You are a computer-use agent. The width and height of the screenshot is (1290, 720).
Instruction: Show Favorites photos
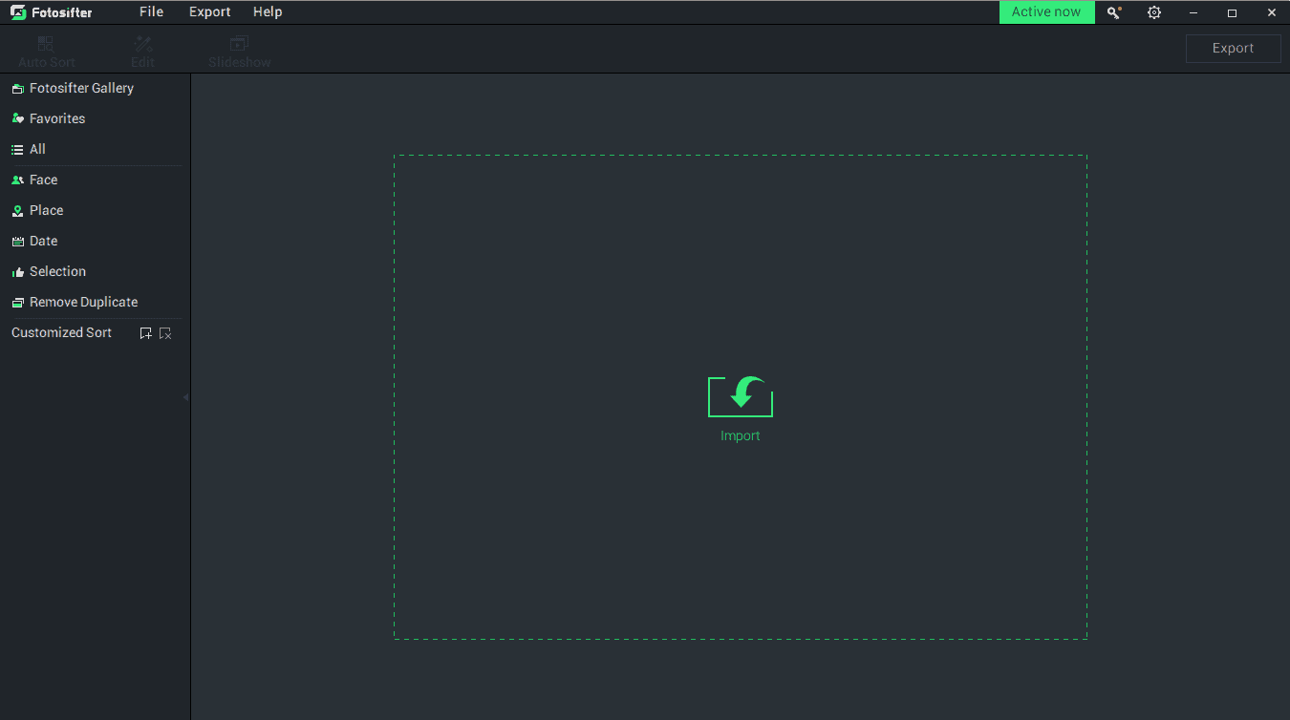56,118
